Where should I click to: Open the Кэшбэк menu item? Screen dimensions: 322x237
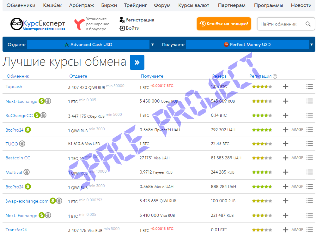click(52, 5)
